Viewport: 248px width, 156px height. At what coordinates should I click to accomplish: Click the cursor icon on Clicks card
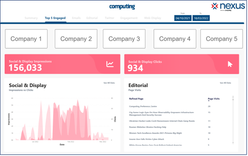click(230, 64)
